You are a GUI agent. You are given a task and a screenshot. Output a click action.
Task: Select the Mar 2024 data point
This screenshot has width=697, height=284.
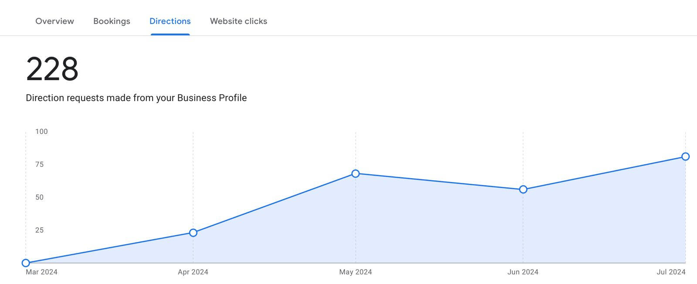pos(26,263)
